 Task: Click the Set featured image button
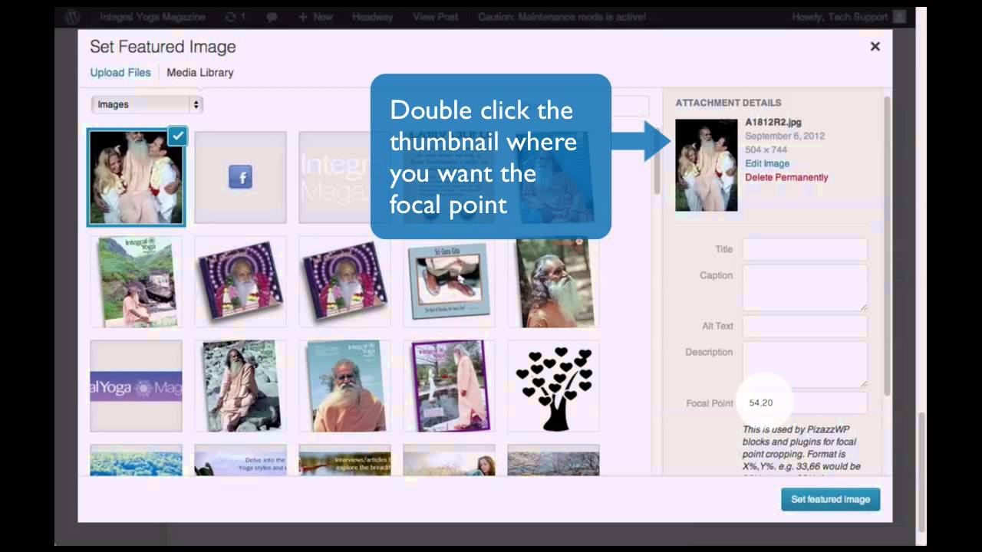[831, 499]
